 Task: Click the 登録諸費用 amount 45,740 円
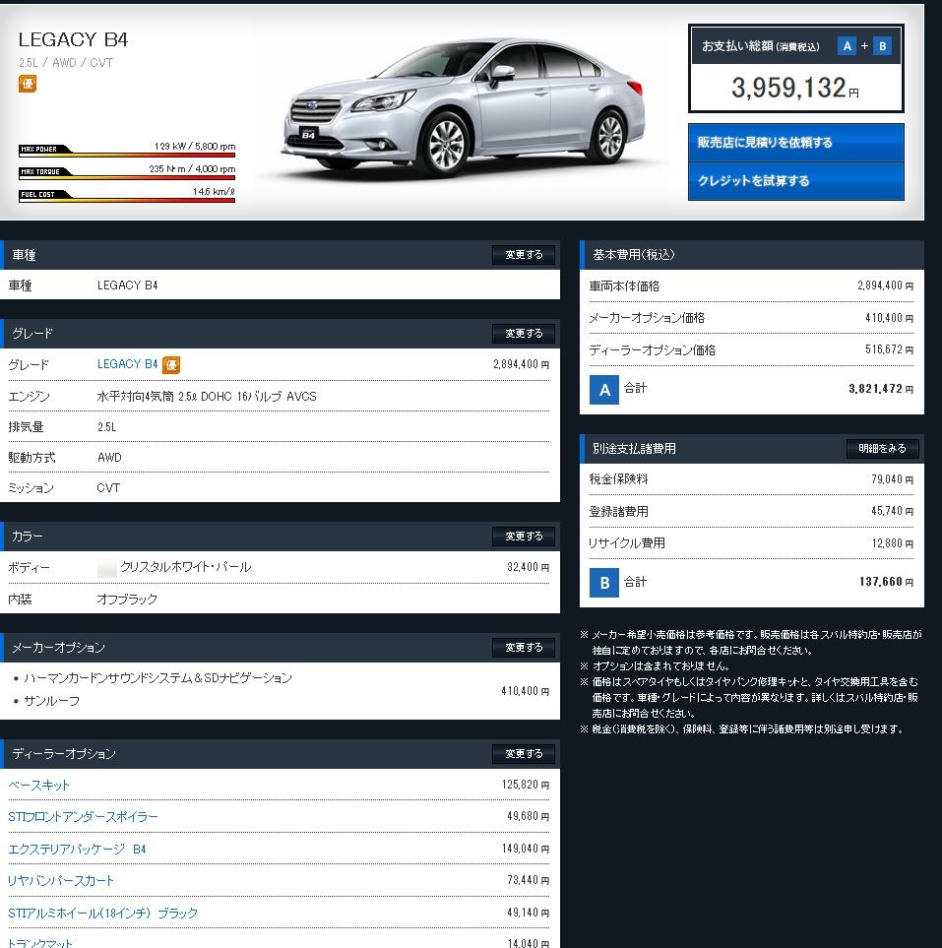click(892, 511)
